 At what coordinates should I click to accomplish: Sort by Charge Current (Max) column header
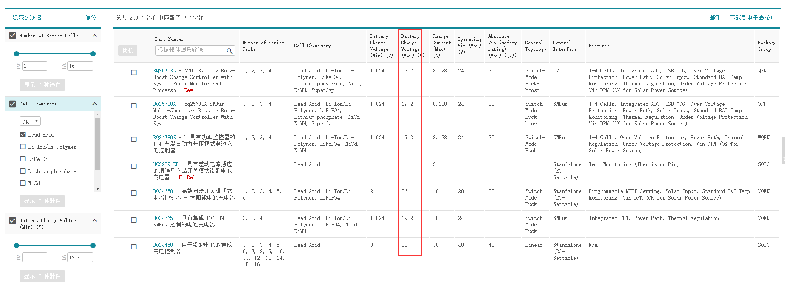coord(441,46)
